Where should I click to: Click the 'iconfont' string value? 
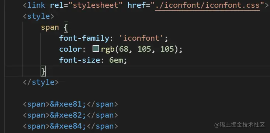141,38
